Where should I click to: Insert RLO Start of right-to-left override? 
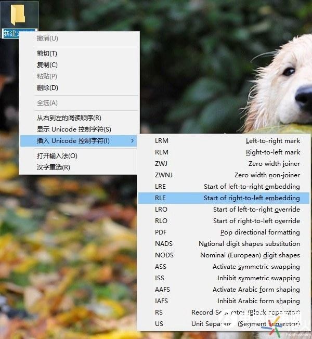pyautogui.click(x=227, y=221)
